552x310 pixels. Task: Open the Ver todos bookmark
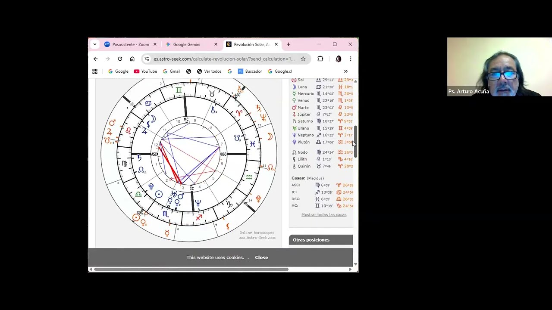point(209,71)
